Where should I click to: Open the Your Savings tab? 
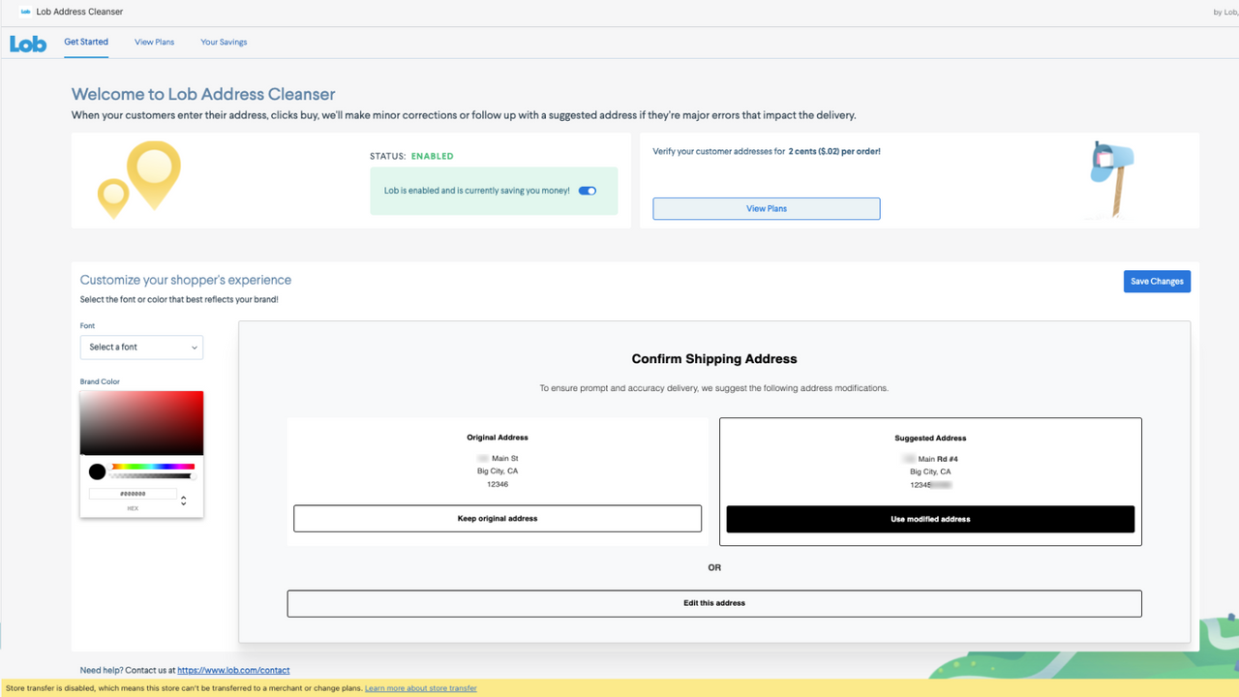pos(224,43)
